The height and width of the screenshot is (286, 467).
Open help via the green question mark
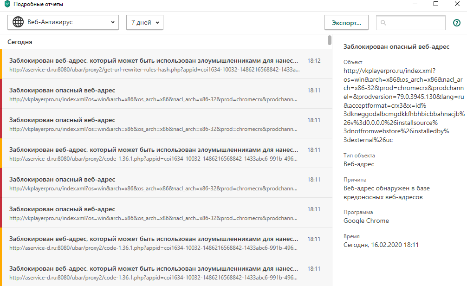click(x=456, y=22)
